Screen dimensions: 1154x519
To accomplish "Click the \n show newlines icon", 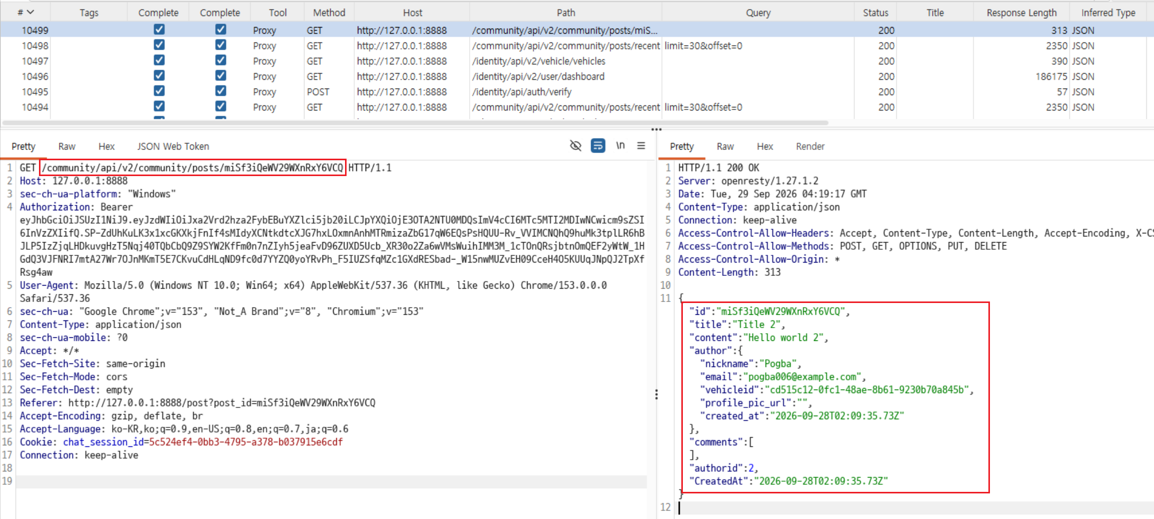I will tap(620, 146).
